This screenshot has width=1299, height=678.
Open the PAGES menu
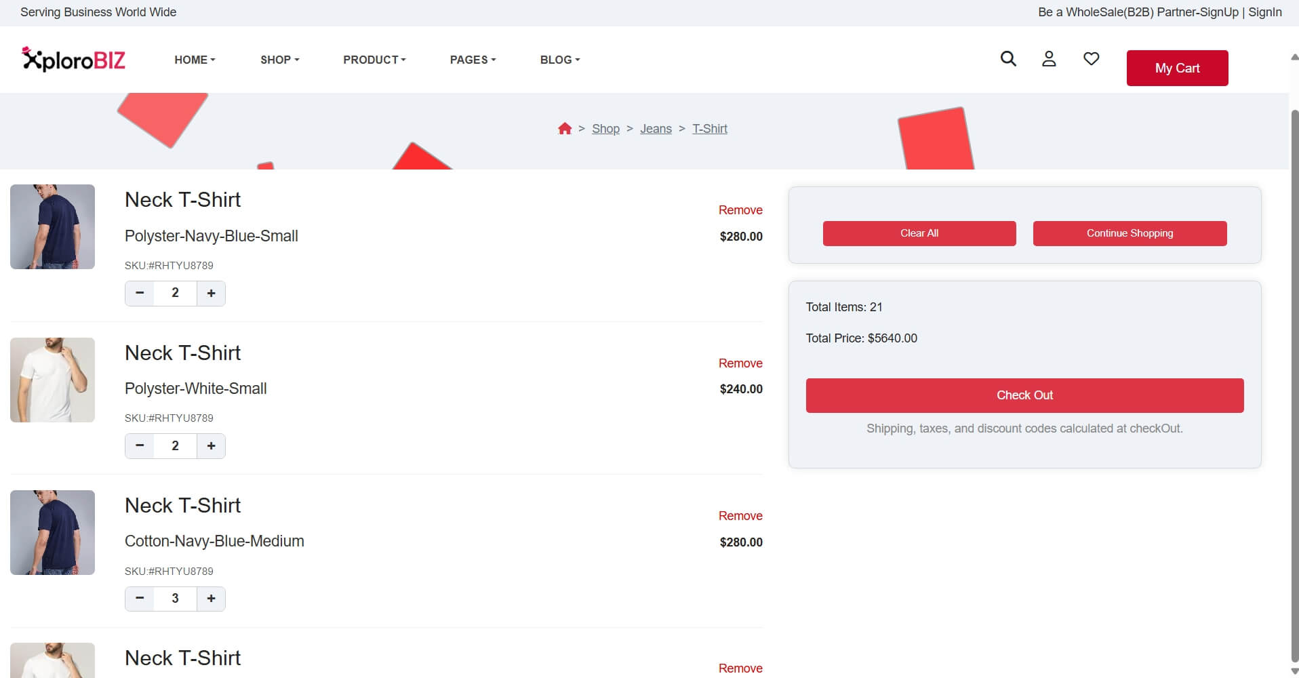click(473, 60)
